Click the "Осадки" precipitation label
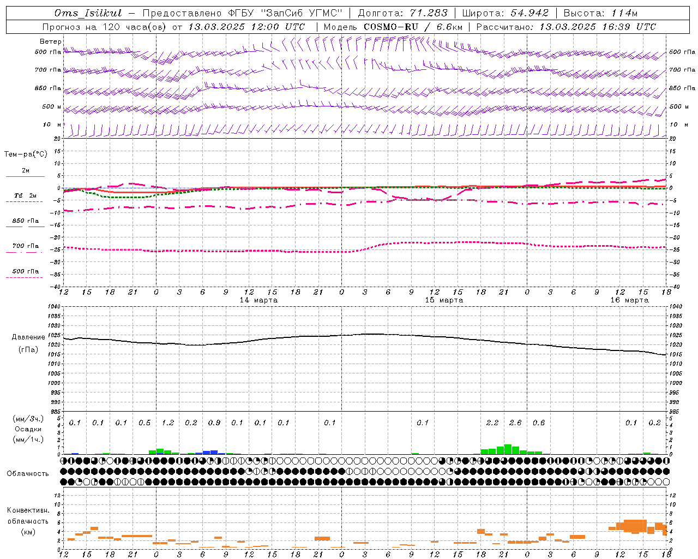698x559 pixels. pos(28,429)
